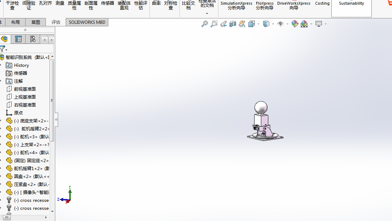This screenshot has height=221, width=392.
Task: Select 智能识别系统 root assembly node
Action: click(25, 57)
